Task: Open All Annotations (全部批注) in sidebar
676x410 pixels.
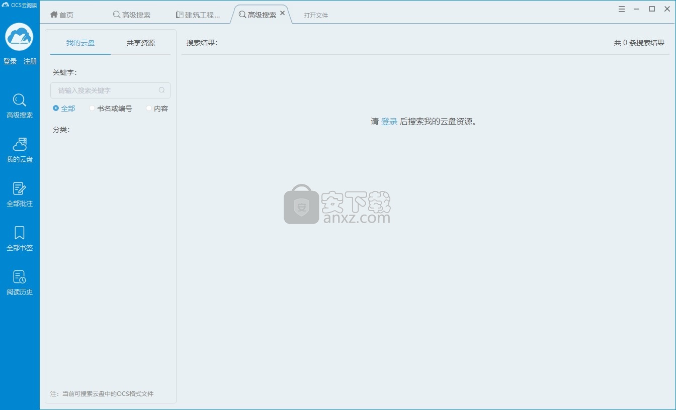Action: click(20, 194)
